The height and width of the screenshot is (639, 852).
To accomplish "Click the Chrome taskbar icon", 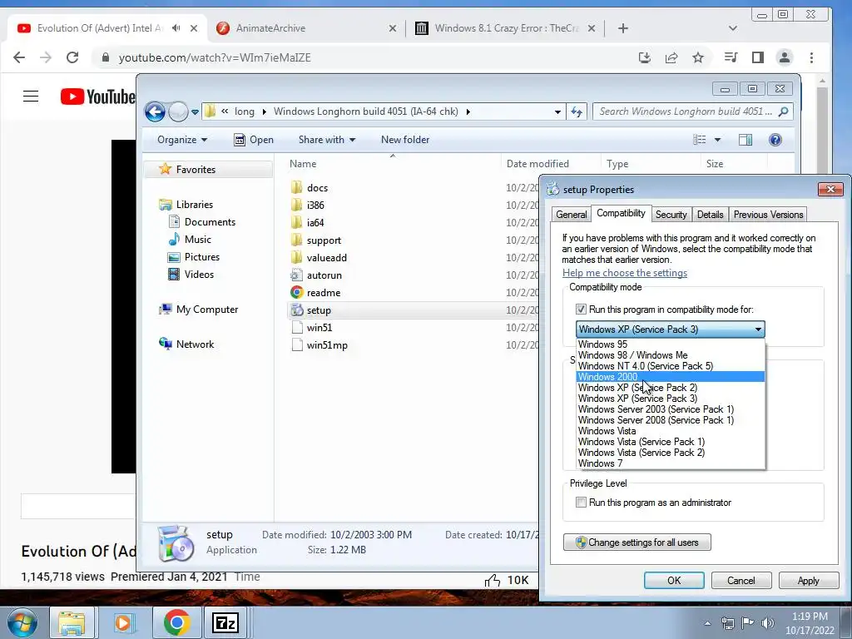I will tap(176, 622).
